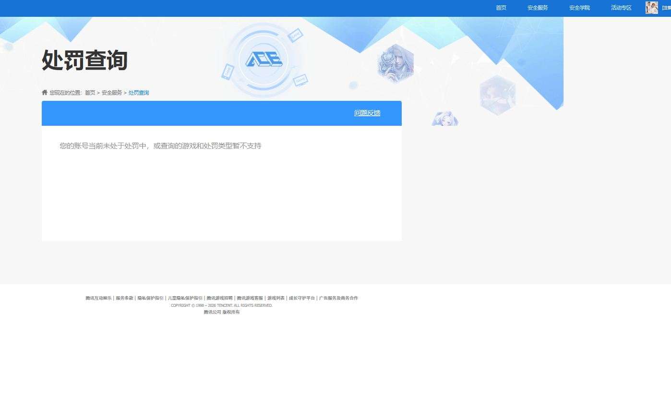The height and width of the screenshot is (411, 671).
Task: Click the 问题反馈 link
Action: tap(367, 113)
